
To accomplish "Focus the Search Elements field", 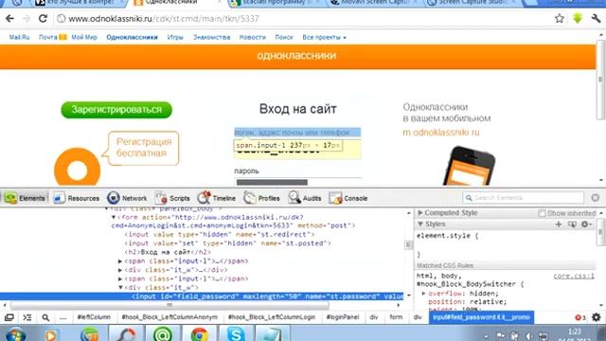I will click(523, 198).
